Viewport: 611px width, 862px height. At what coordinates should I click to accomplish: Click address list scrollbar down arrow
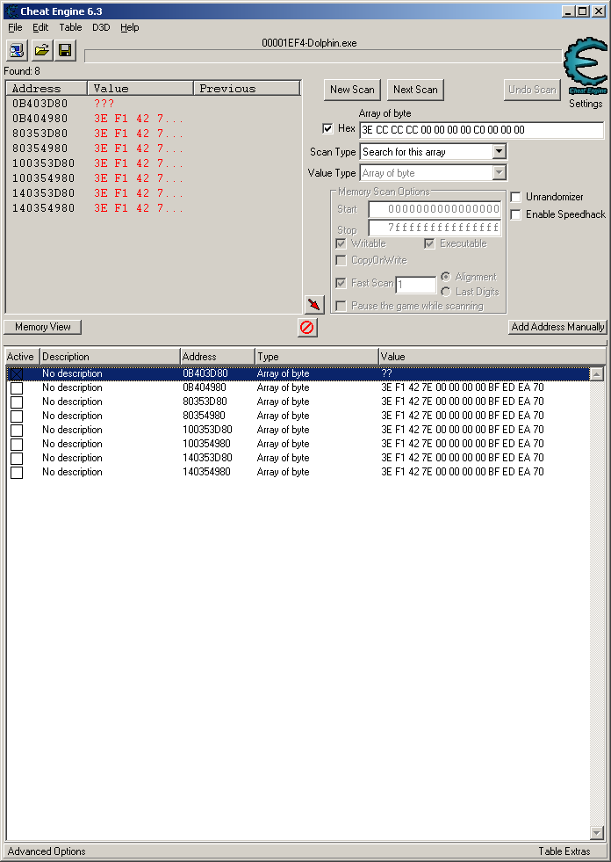click(x=597, y=833)
